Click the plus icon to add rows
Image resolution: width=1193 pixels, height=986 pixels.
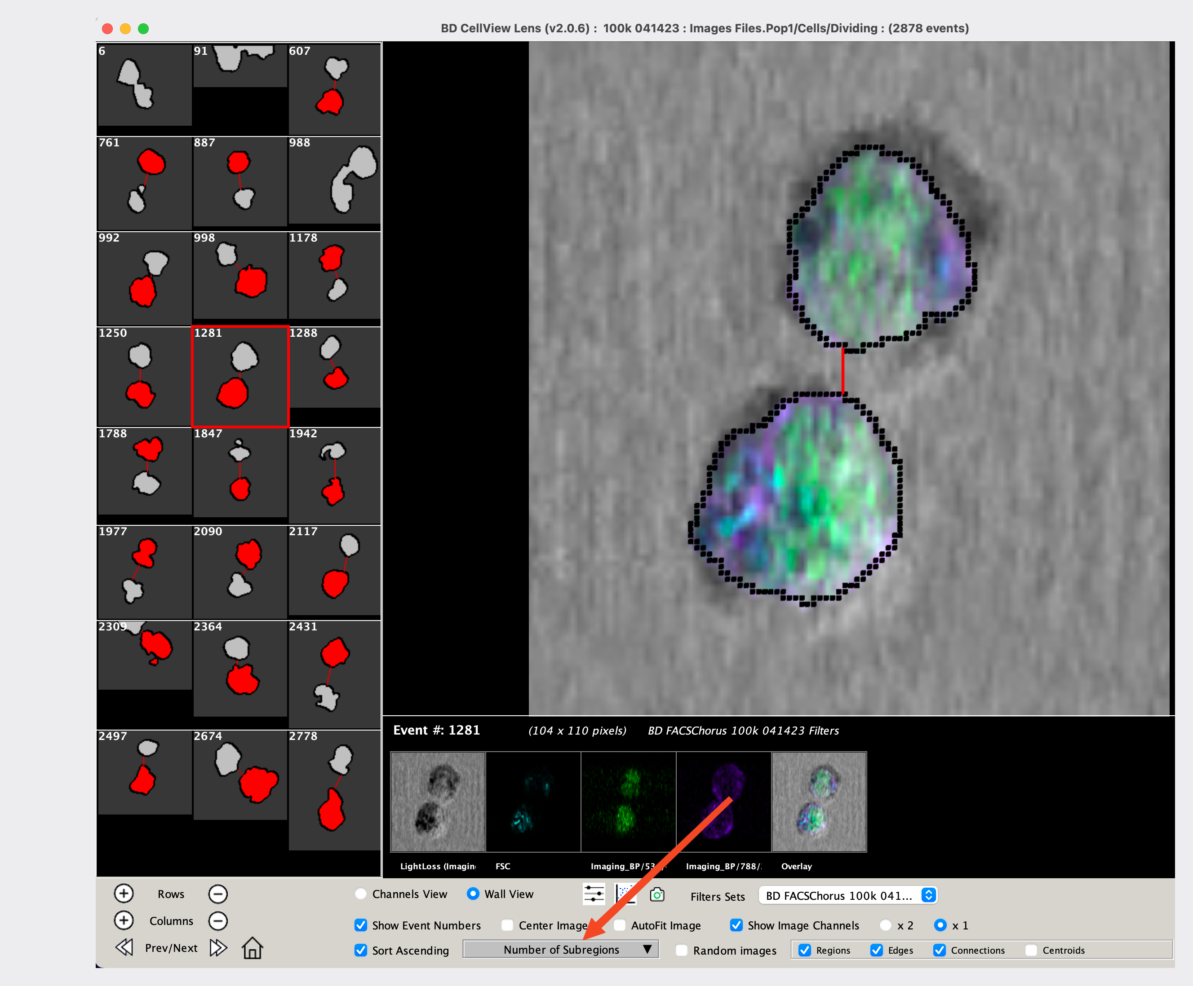pos(123,894)
